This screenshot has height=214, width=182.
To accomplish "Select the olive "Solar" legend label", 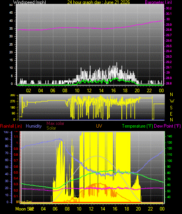I will click(x=51, y=128).
